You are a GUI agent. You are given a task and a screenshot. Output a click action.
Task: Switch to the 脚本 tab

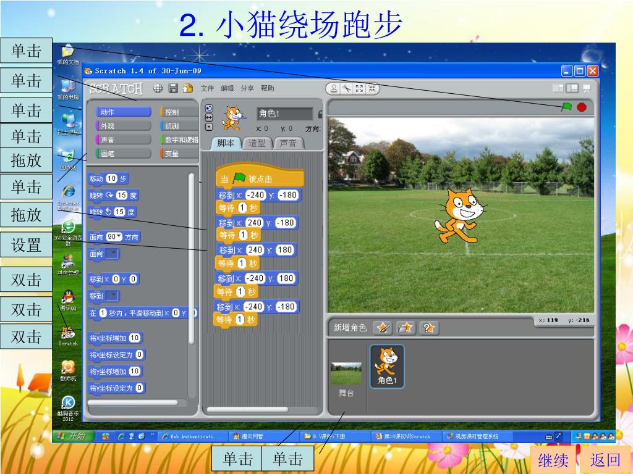226,143
